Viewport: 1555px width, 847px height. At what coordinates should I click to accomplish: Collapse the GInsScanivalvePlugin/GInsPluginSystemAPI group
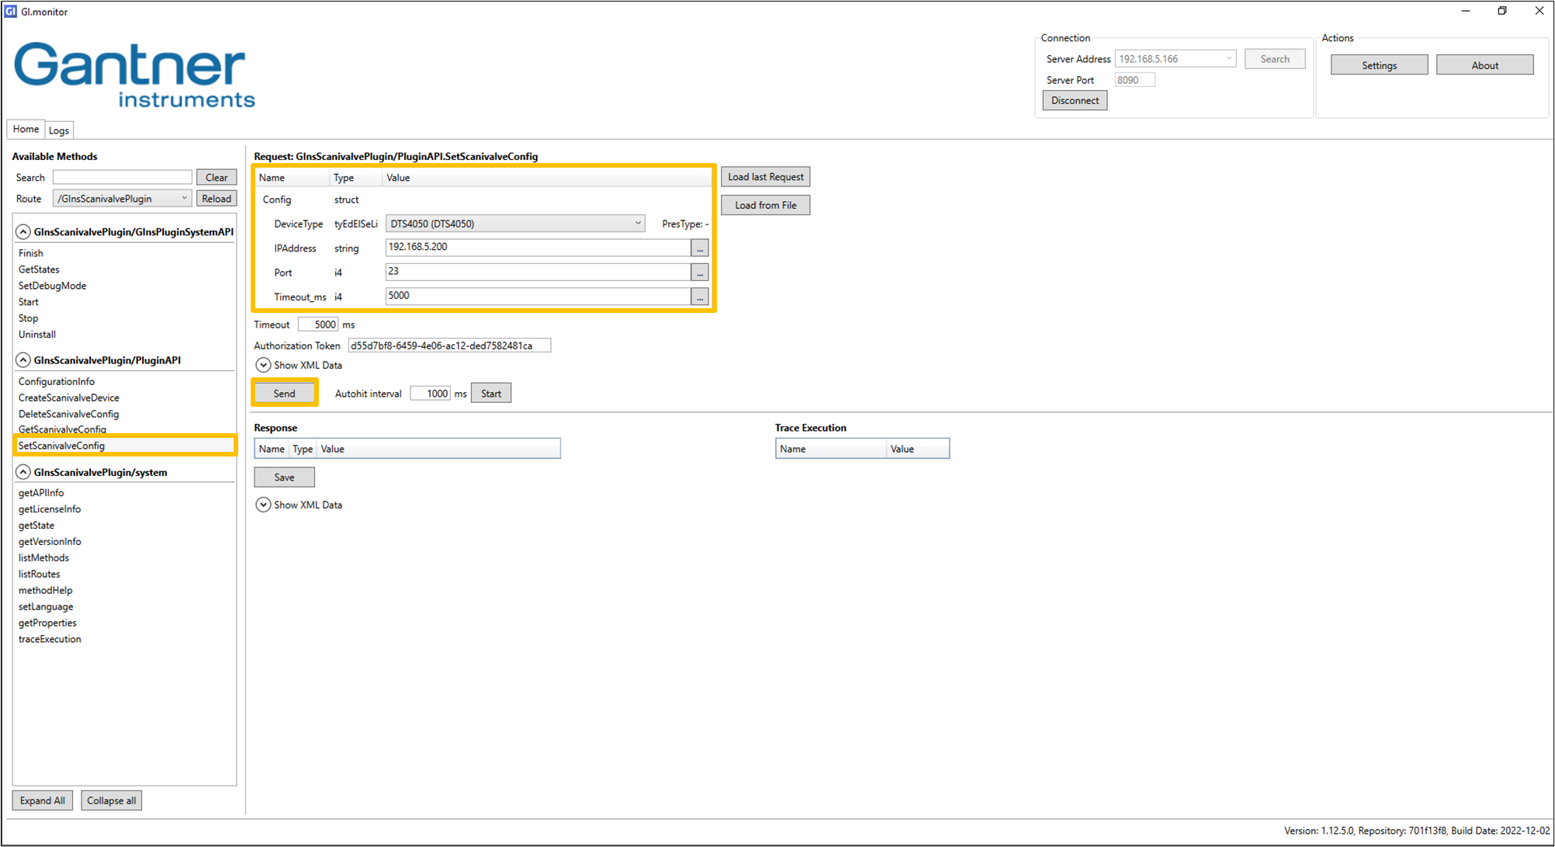(x=22, y=231)
